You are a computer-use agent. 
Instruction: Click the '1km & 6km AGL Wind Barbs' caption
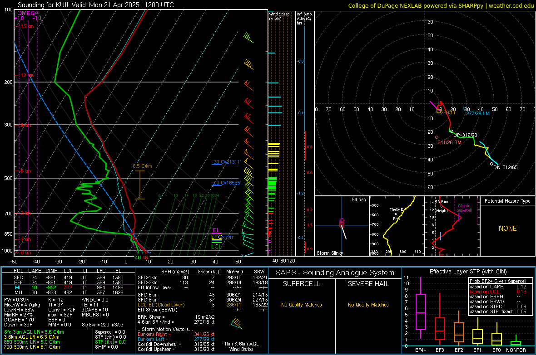[x=241, y=346]
